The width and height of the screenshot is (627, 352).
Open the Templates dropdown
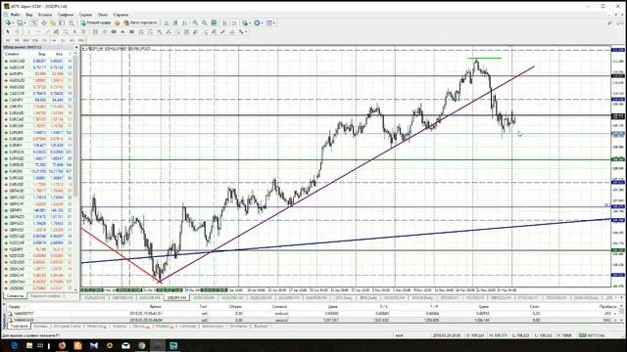tap(270, 22)
